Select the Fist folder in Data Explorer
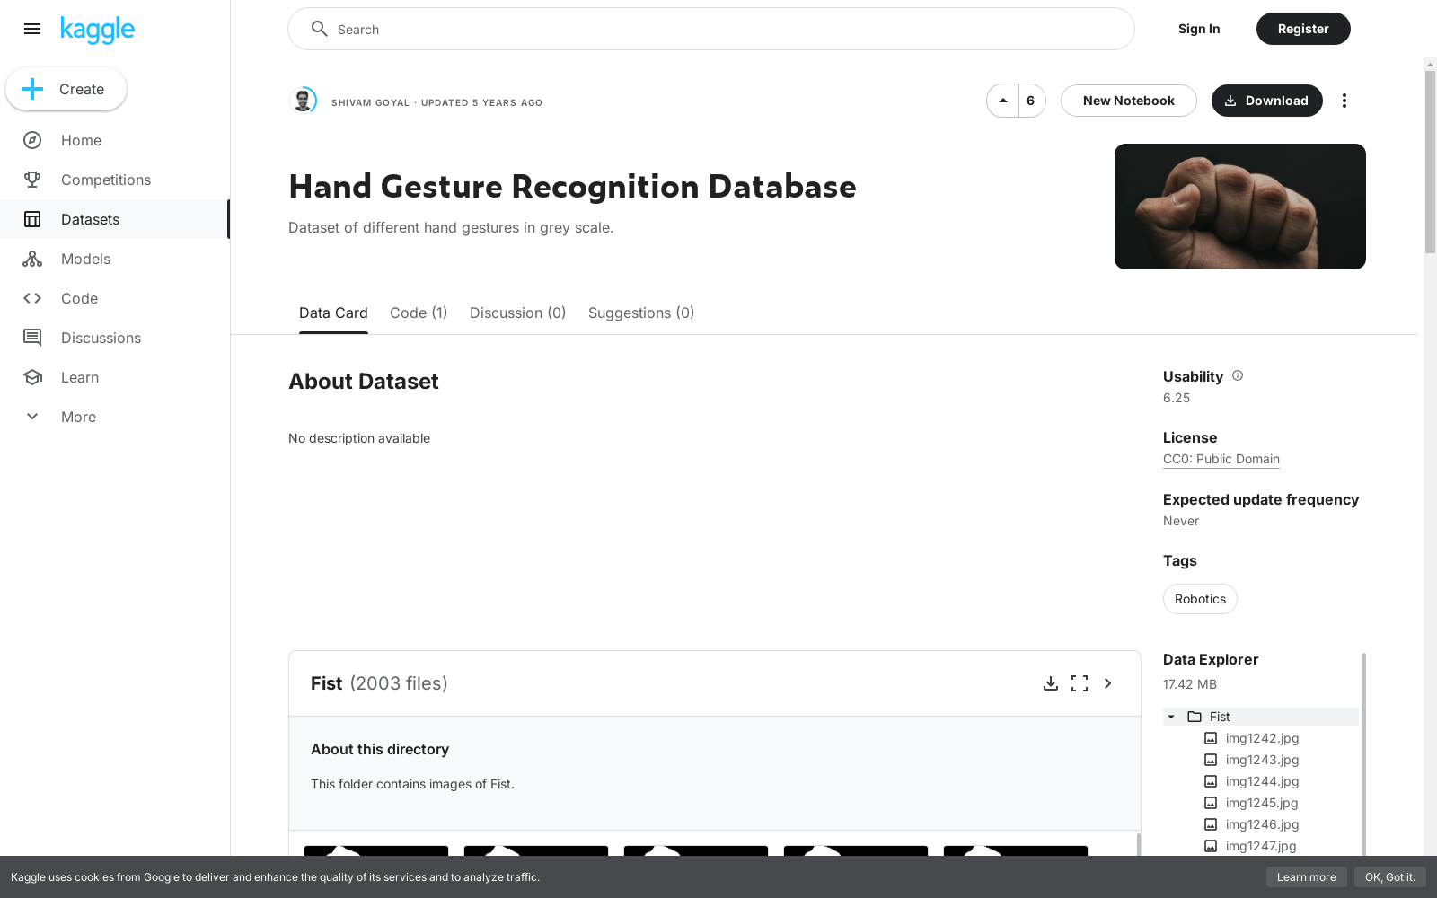The height and width of the screenshot is (898, 1437). 1261,717
